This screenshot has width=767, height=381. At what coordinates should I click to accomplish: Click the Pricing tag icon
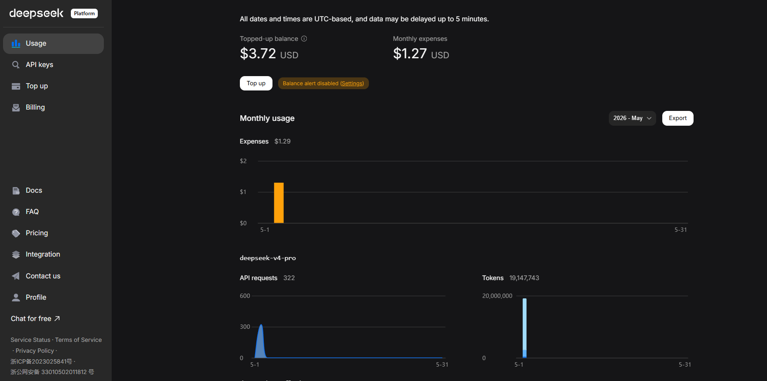click(16, 233)
